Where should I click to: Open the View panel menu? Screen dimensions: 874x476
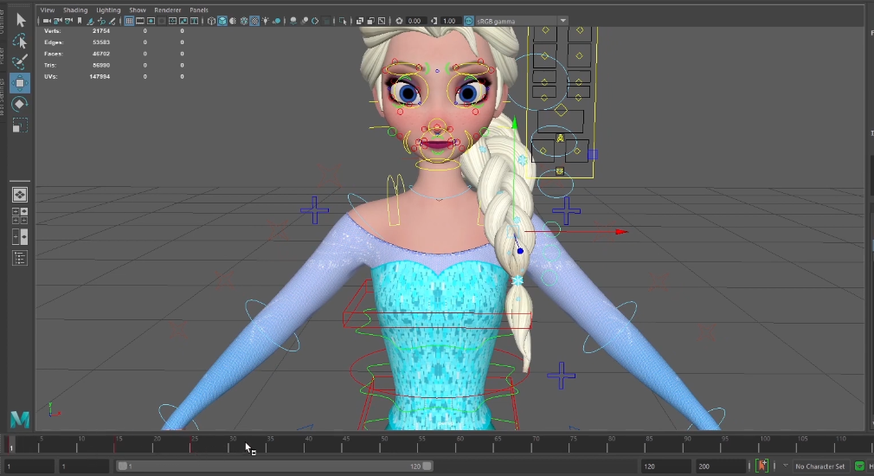[48, 10]
